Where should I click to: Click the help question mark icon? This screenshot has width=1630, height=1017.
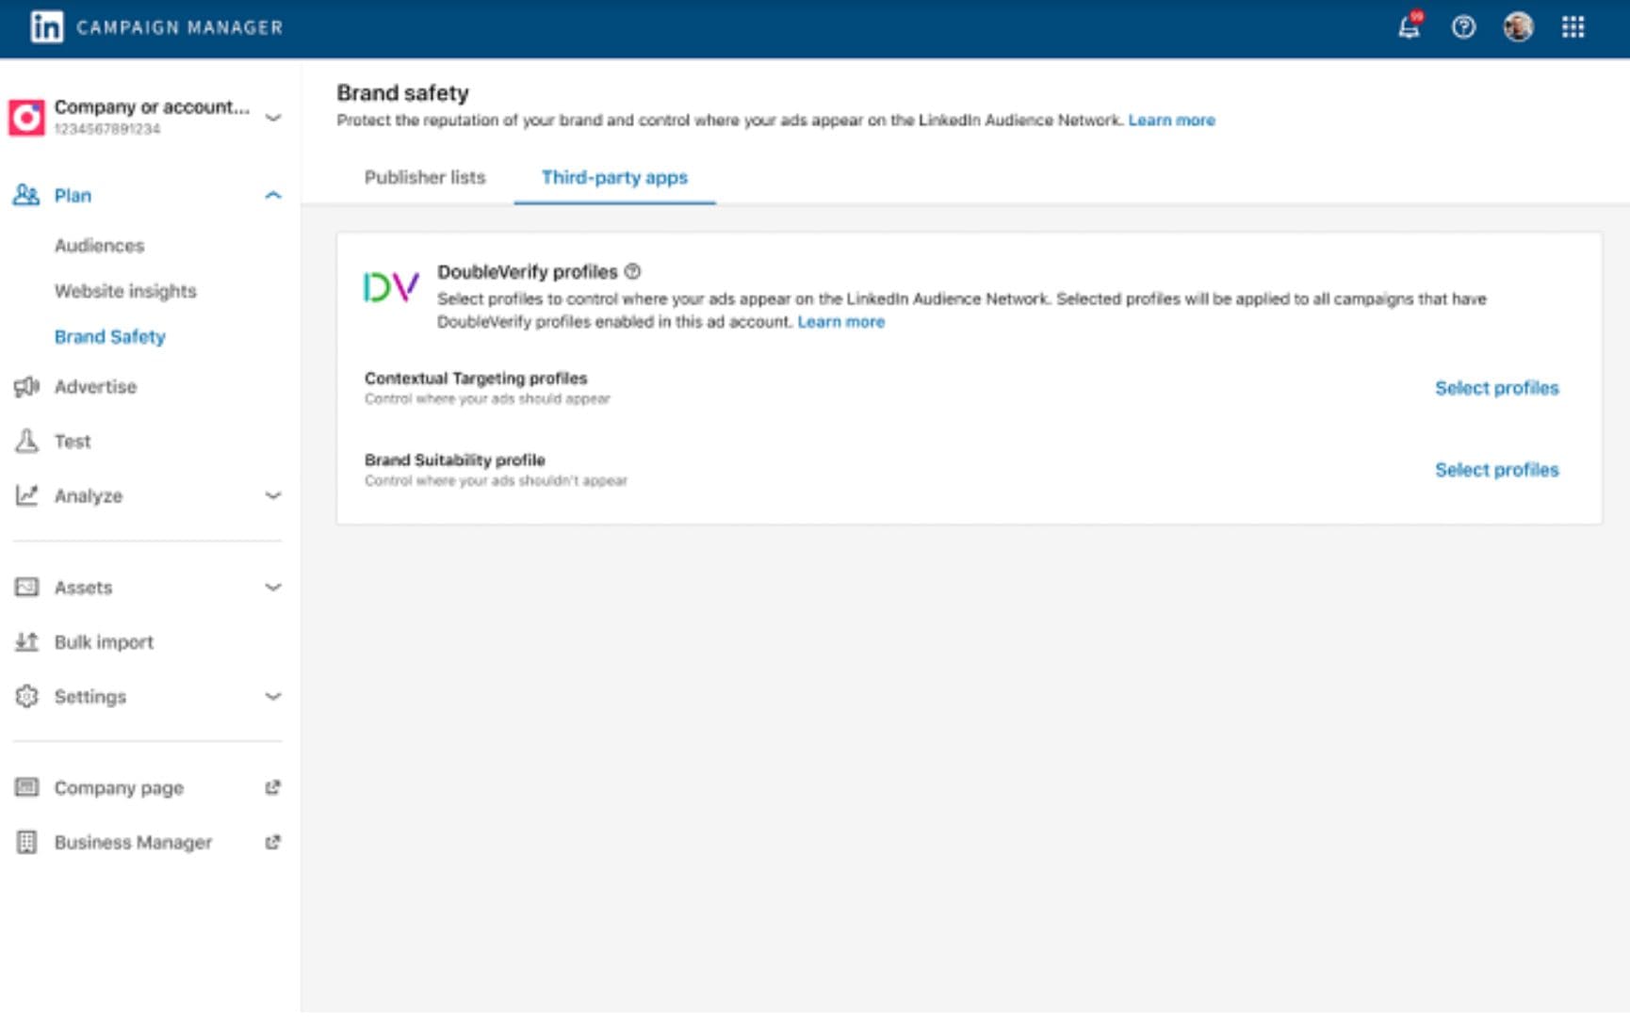(1463, 27)
